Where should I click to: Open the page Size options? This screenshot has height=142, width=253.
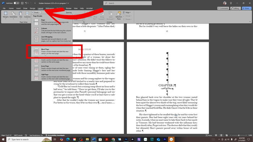21,15
